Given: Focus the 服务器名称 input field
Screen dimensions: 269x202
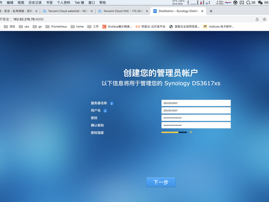Looking at the screenshot, I should coord(196,103).
